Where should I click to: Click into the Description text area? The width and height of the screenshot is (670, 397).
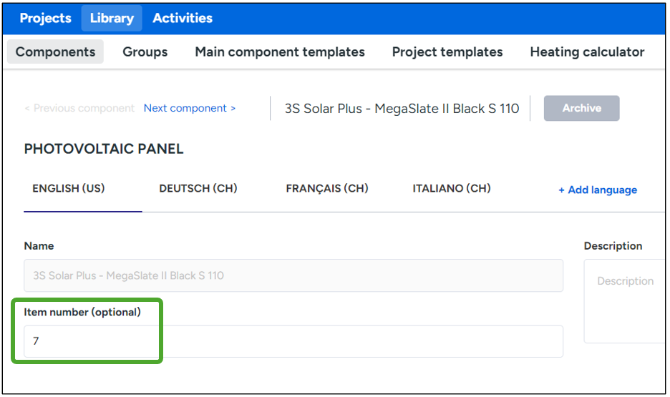pos(626,300)
